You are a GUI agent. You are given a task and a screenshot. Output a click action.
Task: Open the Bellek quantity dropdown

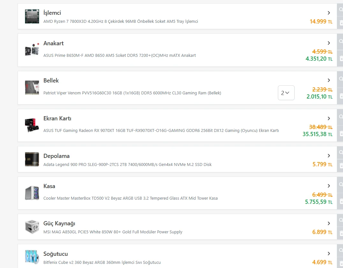(x=286, y=93)
